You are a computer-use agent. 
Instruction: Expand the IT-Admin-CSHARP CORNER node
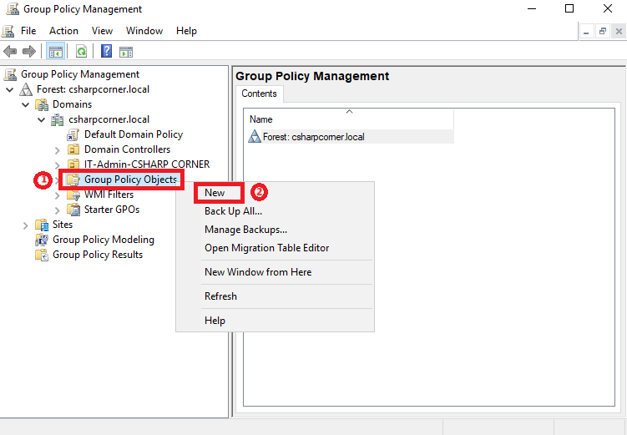tap(57, 164)
